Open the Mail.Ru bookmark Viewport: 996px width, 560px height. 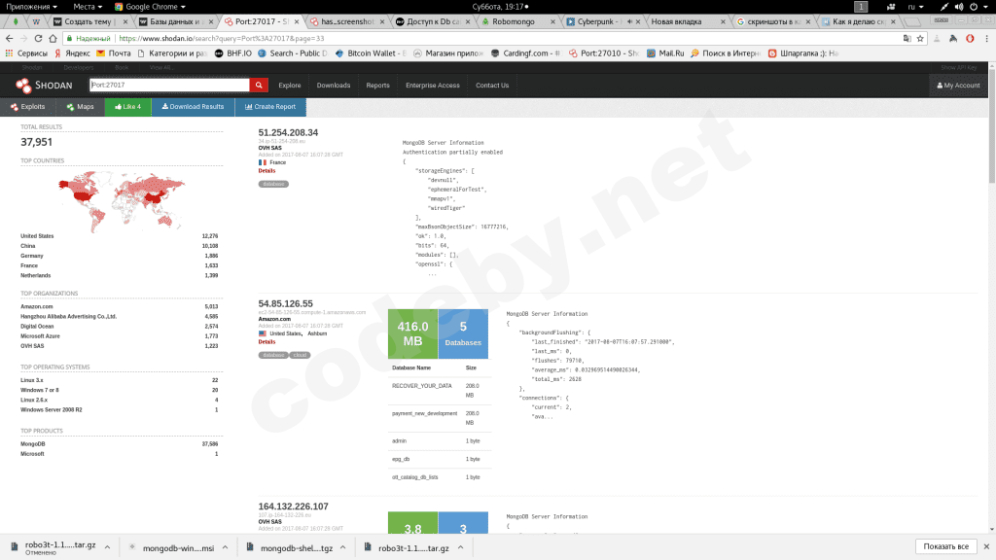[665, 53]
